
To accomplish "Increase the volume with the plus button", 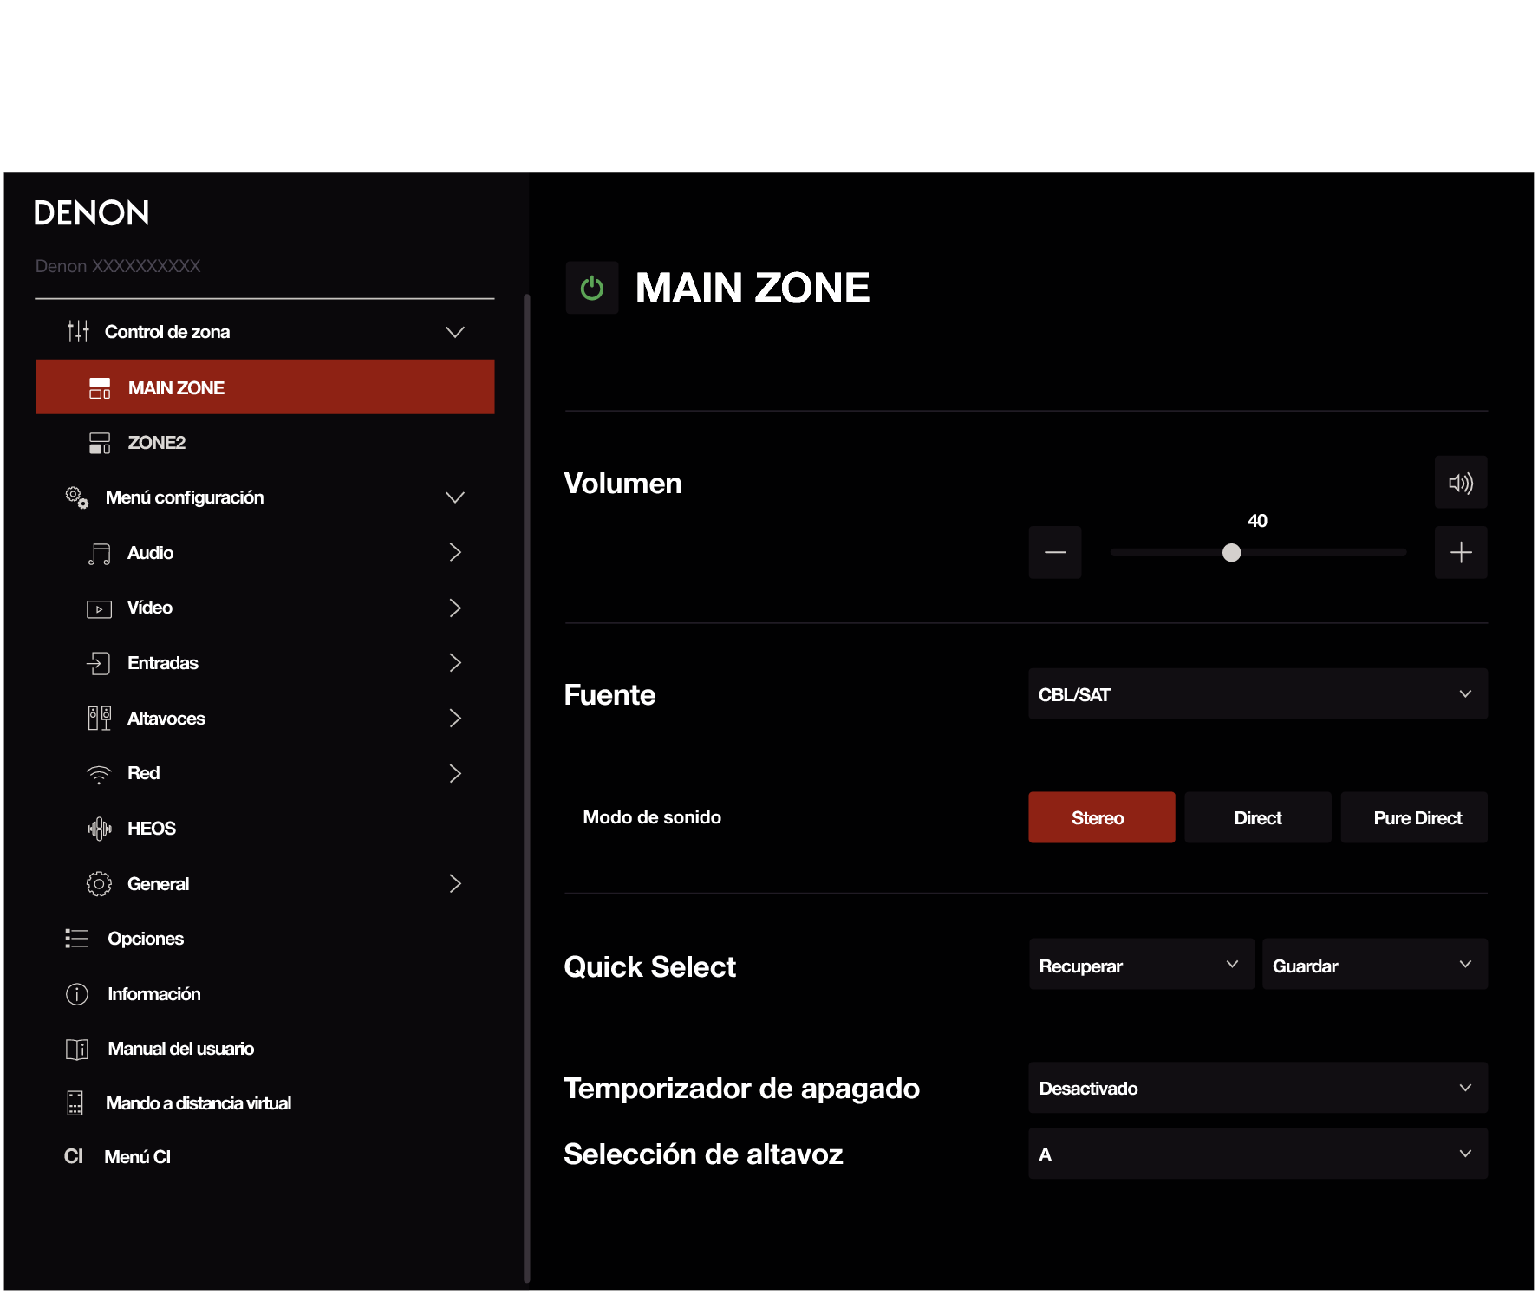I will (1461, 552).
